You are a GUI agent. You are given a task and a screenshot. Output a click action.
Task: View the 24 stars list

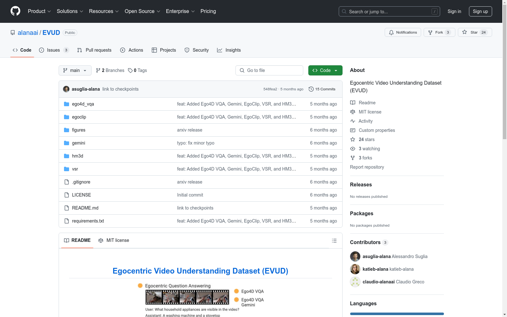click(363, 139)
